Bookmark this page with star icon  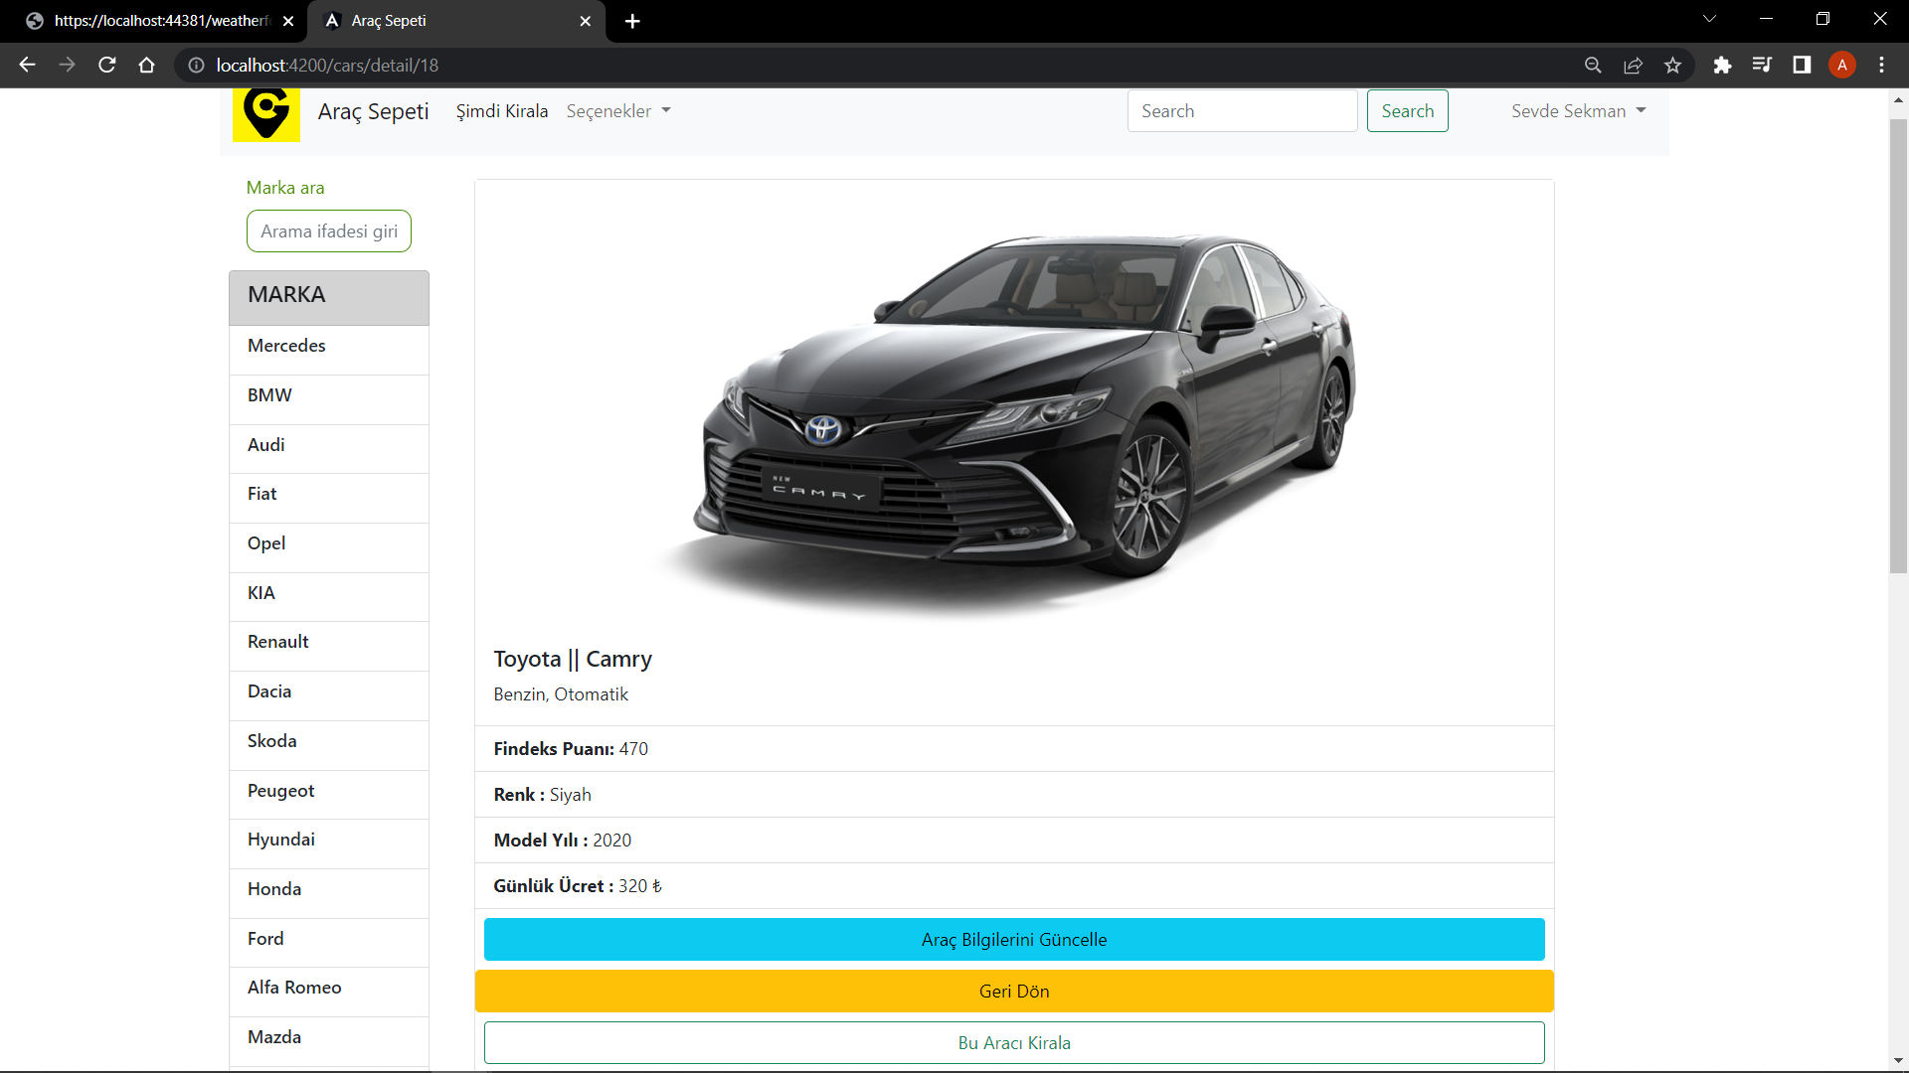click(x=1672, y=66)
